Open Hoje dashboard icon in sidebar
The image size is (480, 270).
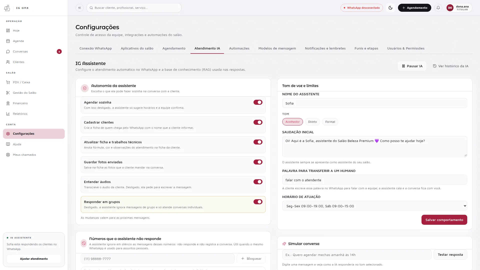(8, 30)
